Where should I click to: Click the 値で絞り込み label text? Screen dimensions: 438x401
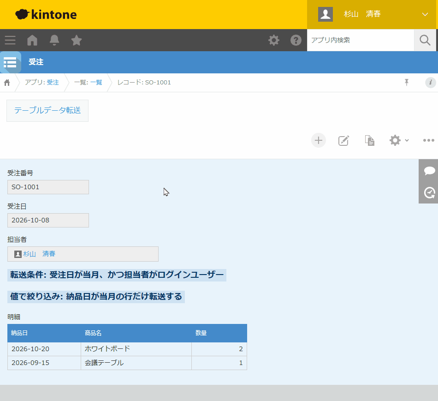point(96,296)
